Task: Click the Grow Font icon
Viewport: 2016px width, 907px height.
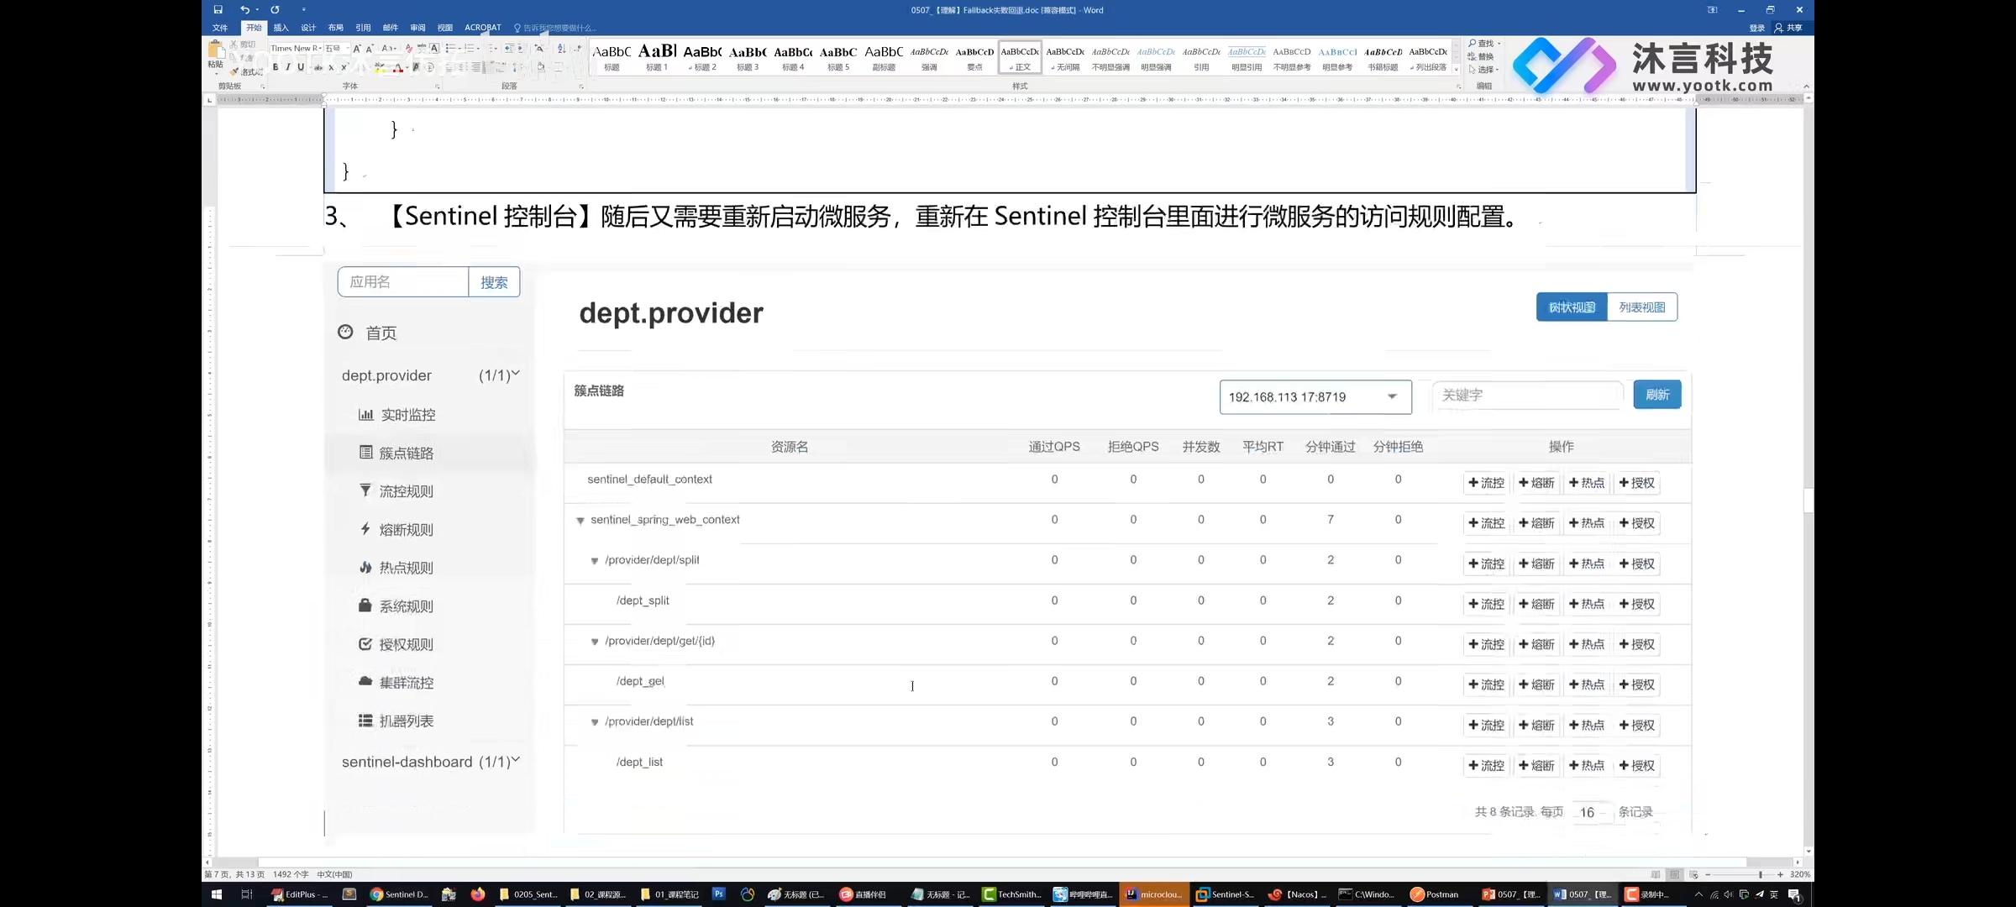Action: 357,49
